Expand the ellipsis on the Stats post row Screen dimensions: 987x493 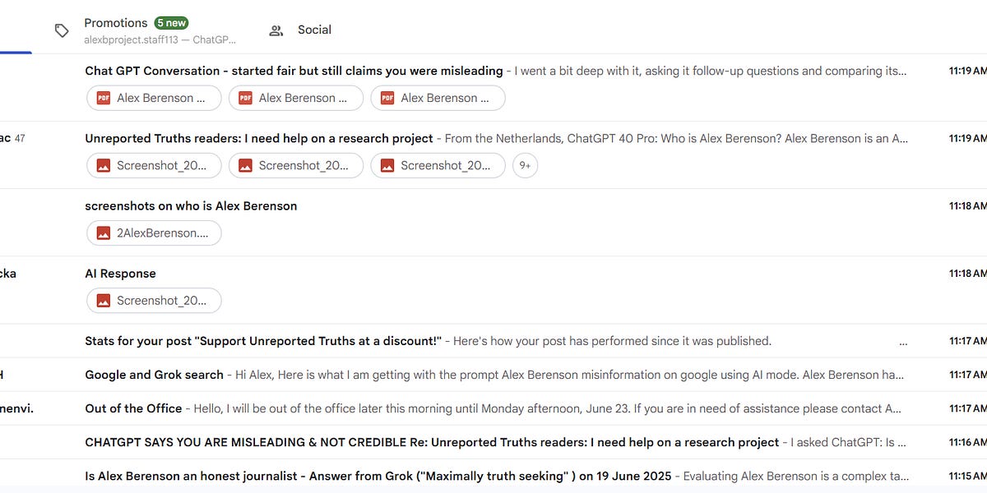(x=903, y=342)
